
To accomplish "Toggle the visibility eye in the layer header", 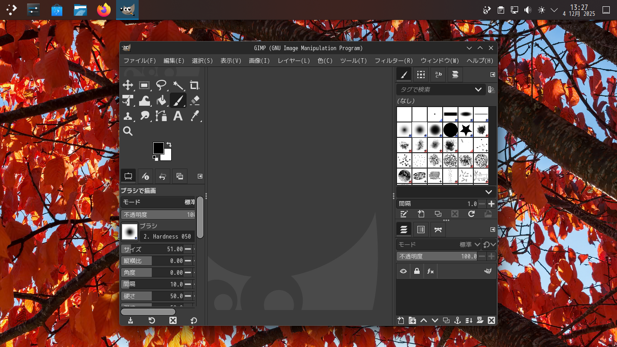I will [x=403, y=271].
